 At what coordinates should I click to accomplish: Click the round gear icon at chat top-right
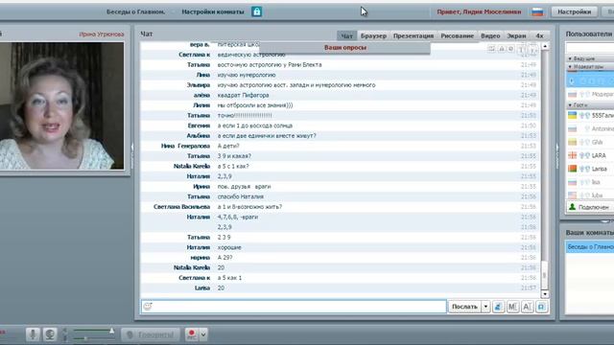[x=510, y=49]
